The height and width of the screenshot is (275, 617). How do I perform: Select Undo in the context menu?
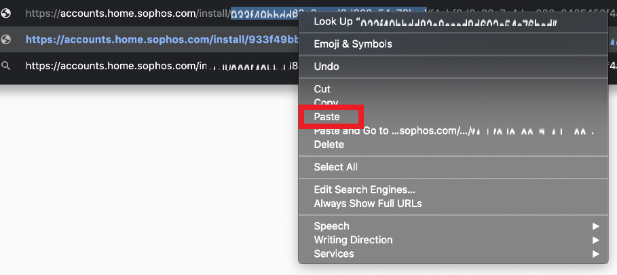pos(326,67)
